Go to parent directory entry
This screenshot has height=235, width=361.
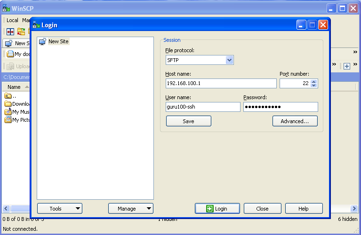pos(8,96)
